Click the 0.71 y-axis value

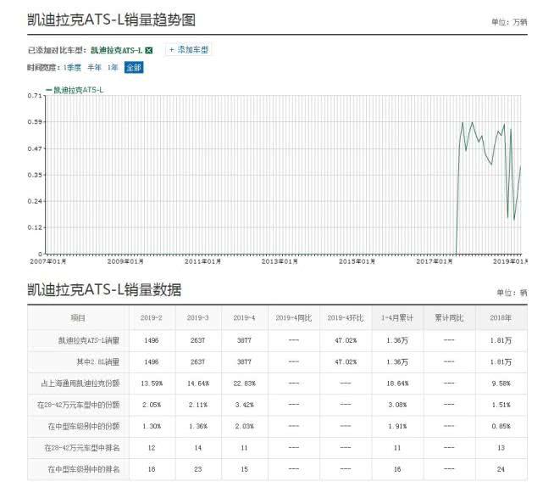click(x=35, y=95)
